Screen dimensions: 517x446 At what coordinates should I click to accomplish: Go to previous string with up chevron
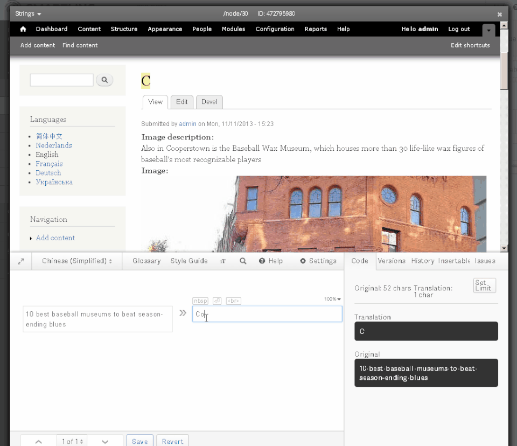click(x=38, y=441)
